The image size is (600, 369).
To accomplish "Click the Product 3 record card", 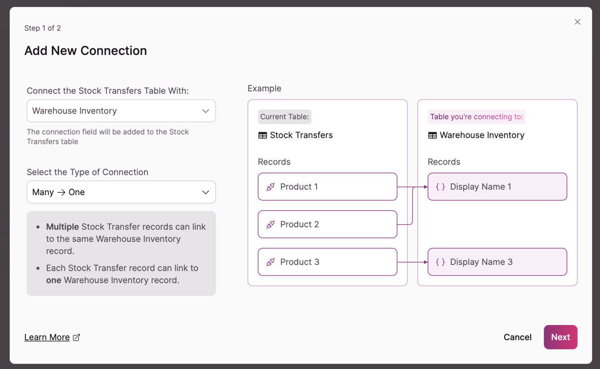I will [x=327, y=262].
